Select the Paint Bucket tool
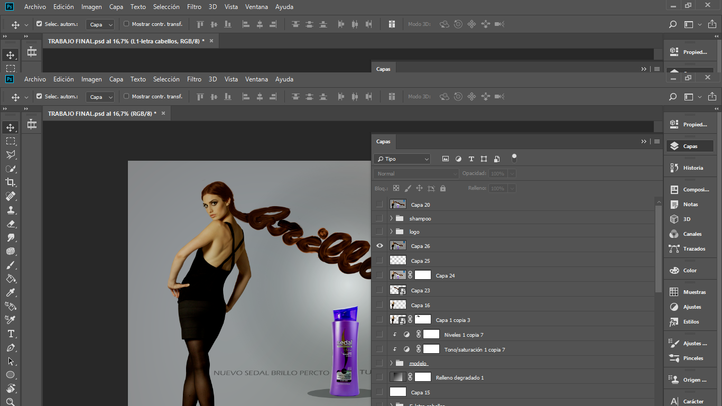 (x=11, y=279)
